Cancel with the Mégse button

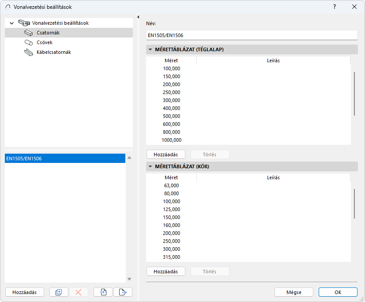point(294,292)
